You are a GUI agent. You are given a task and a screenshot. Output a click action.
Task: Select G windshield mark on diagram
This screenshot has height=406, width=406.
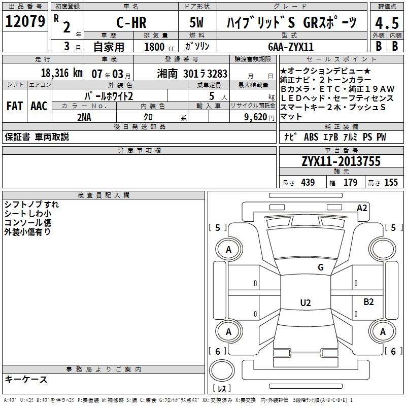click(x=321, y=267)
